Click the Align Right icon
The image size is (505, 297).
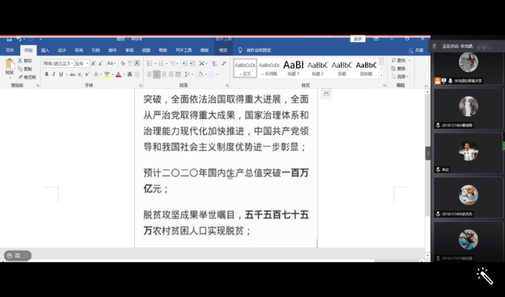pos(164,74)
